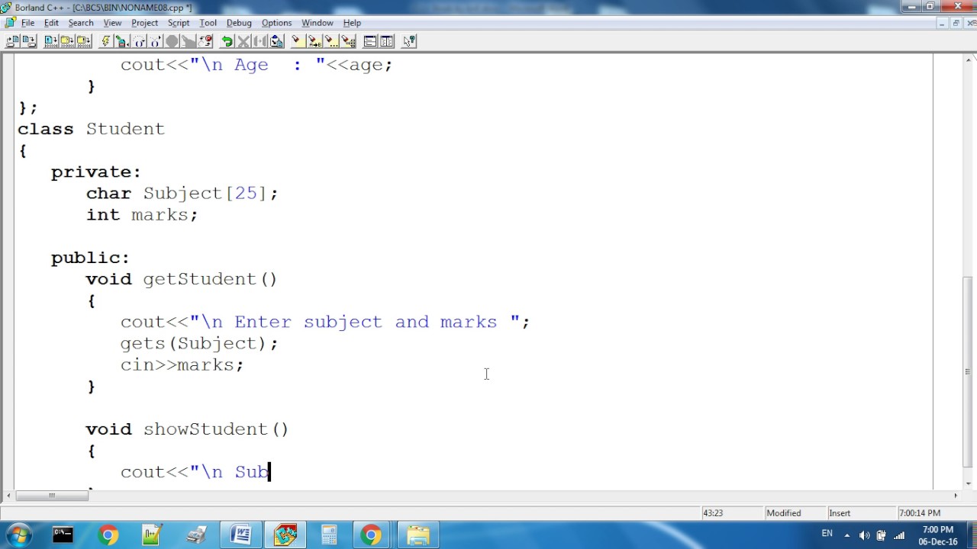Screen dimensions: 977x549
Task: Click the Paste clipboard icon
Action: tap(276, 41)
